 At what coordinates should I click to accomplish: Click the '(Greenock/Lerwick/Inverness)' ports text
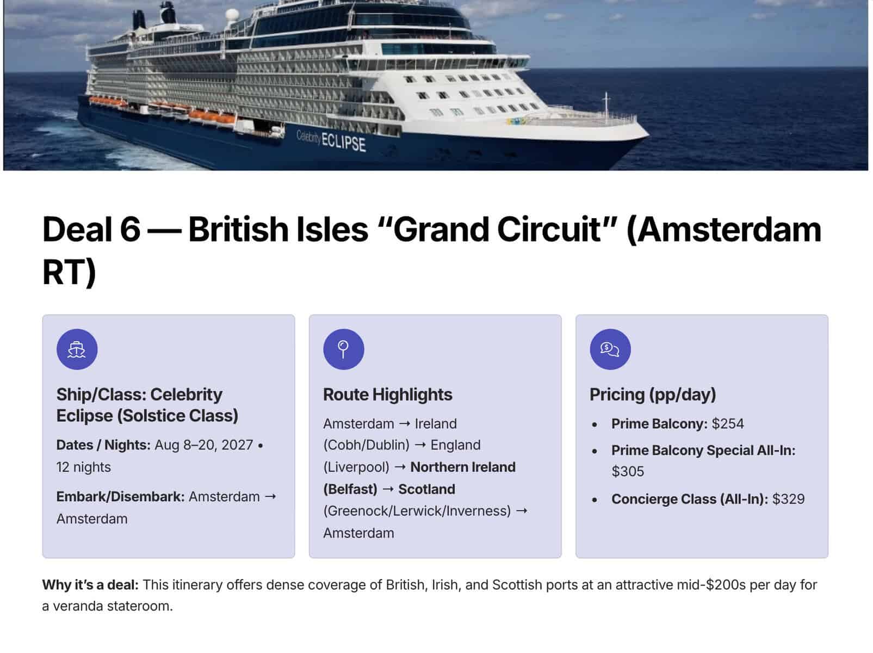coord(417,511)
